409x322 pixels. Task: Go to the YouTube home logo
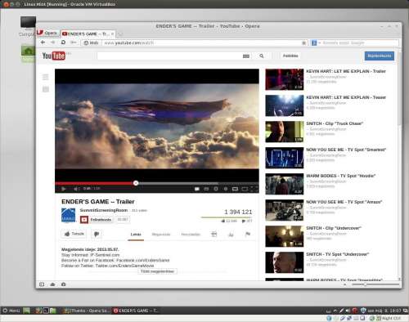pyautogui.click(x=54, y=56)
